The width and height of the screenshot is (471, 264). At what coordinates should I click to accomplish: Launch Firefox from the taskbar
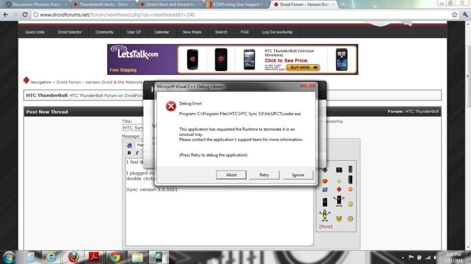pyautogui.click(x=73, y=258)
